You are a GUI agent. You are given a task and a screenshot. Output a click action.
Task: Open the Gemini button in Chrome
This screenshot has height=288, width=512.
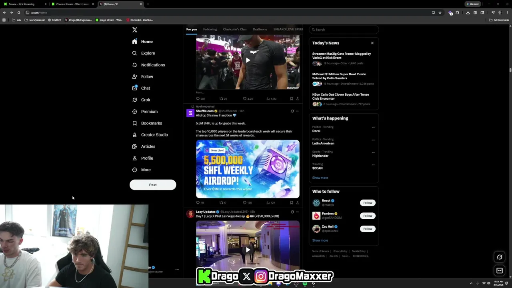click(x=472, y=4)
